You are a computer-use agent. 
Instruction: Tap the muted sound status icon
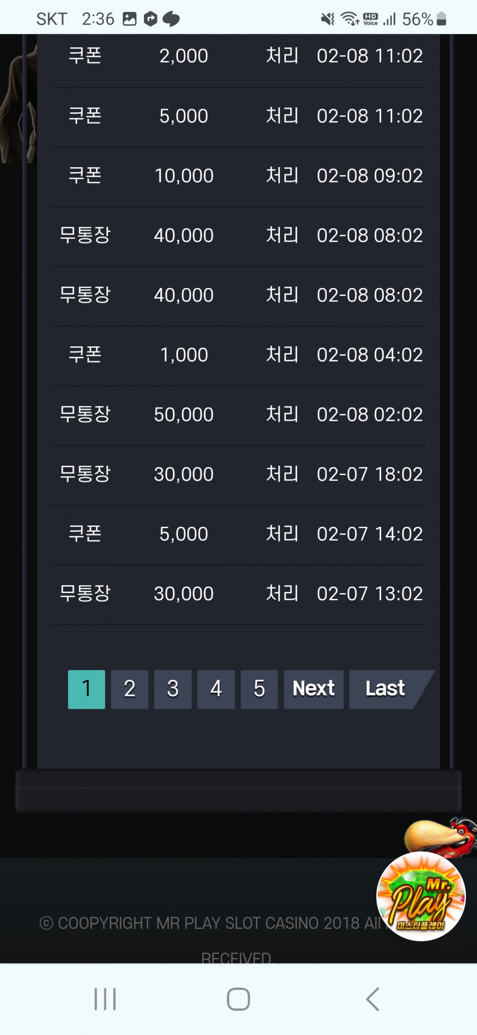click(328, 19)
